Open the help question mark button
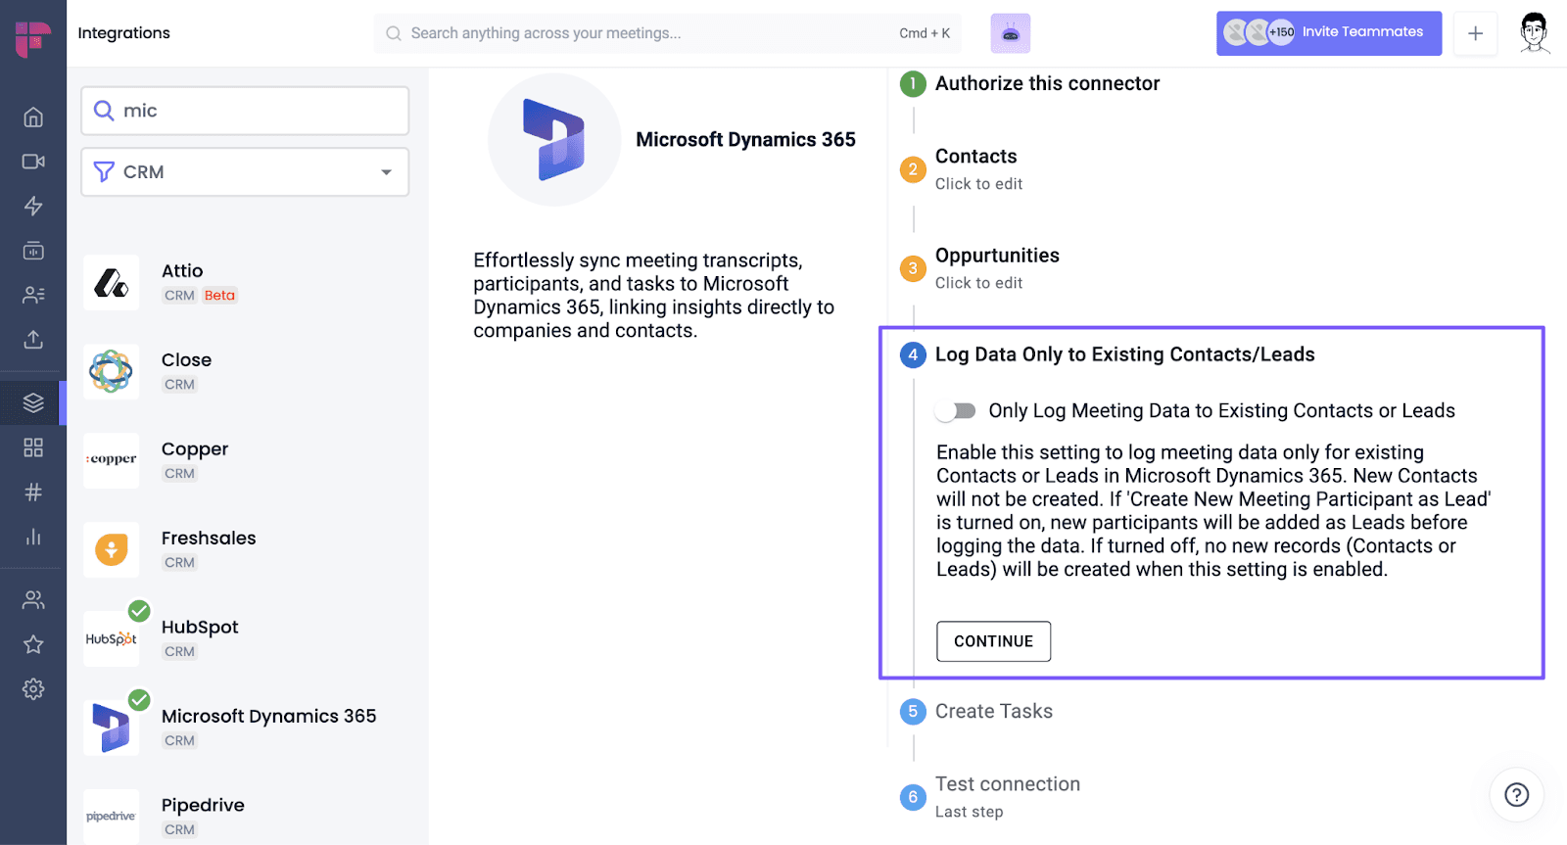1567x845 pixels. coord(1516,794)
